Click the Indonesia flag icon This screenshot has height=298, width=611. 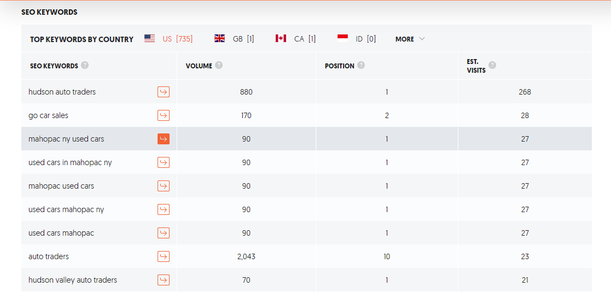pyautogui.click(x=342, y=39)
